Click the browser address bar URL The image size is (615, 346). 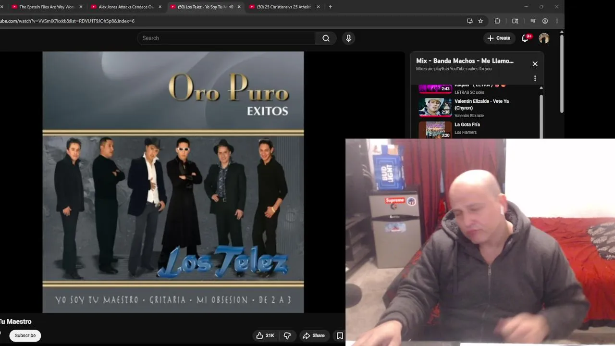[67, 21]
